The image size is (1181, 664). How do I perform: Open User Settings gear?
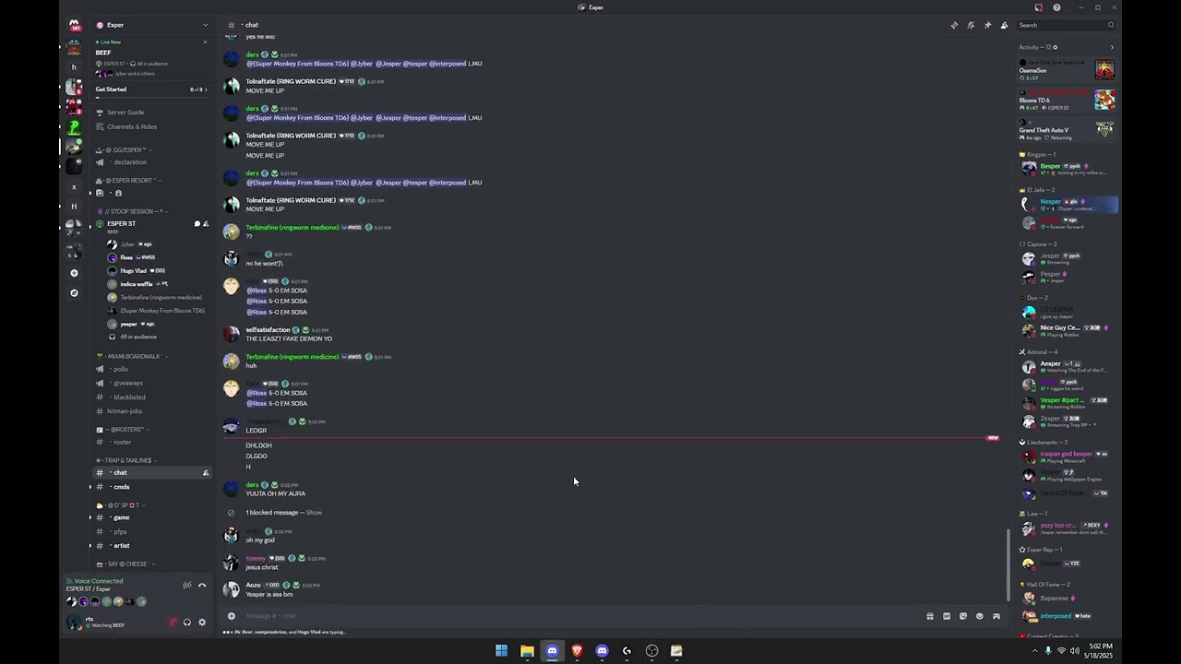pyautogui.click(x=202, y=622)
